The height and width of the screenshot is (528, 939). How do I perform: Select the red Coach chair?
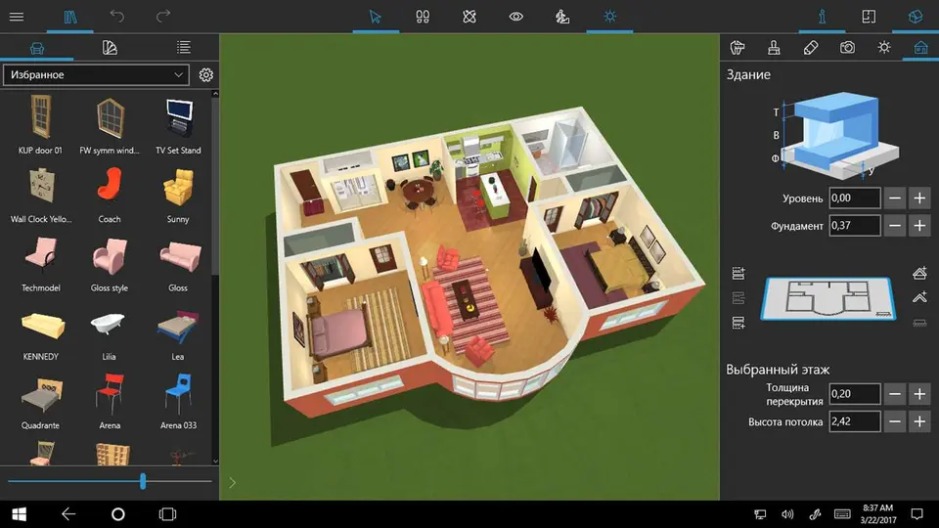point(110,196)
